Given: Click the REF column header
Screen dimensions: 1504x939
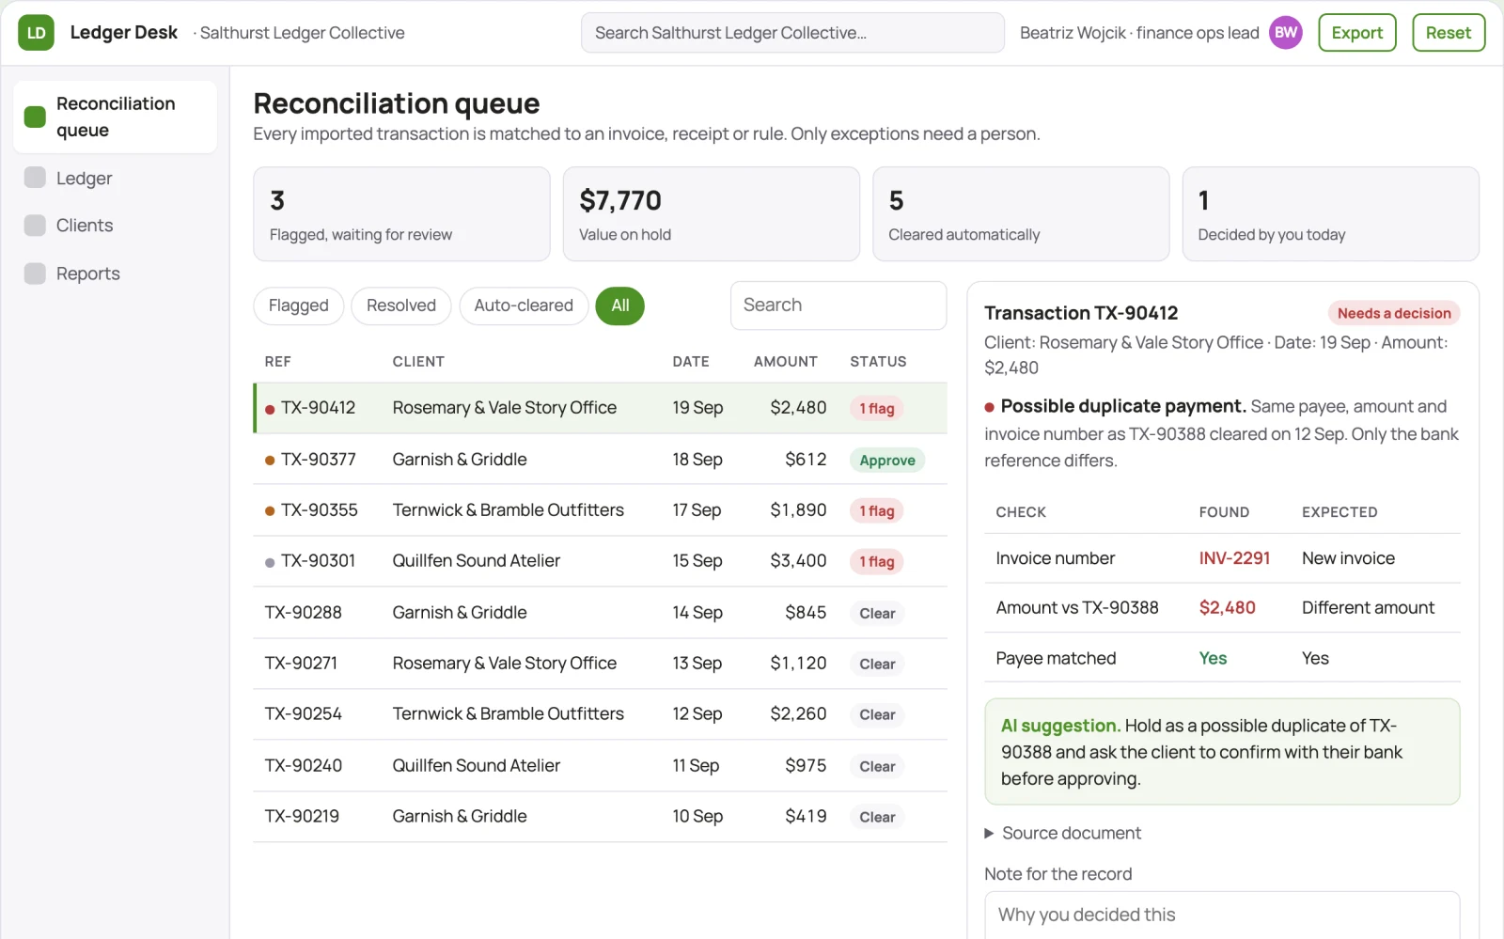Looking at the screenshot, I should pyautogui.click(x=278, y=362).
